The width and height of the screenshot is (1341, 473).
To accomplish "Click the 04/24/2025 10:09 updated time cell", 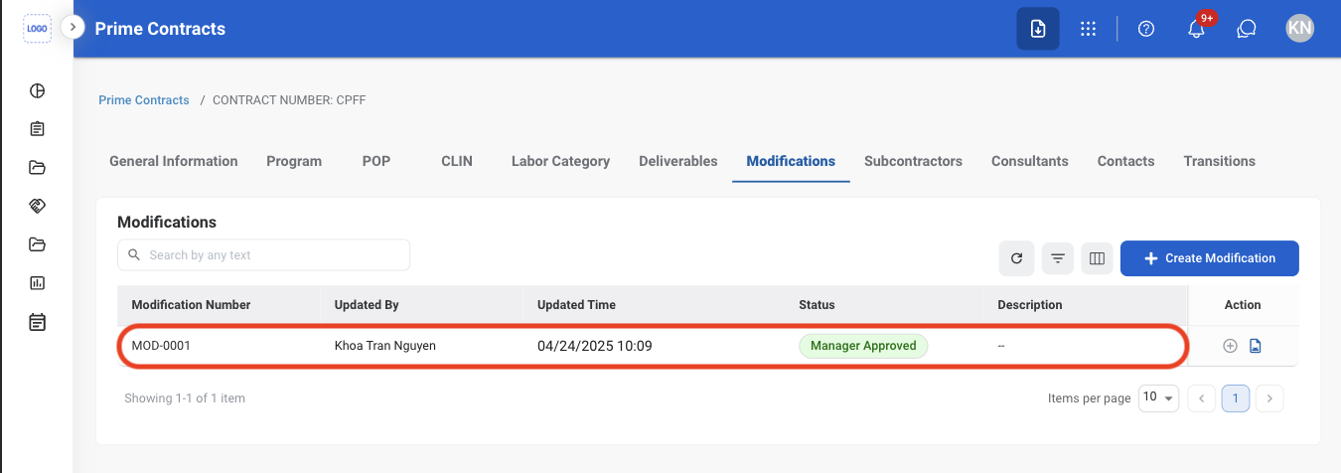I will point(594,346).
